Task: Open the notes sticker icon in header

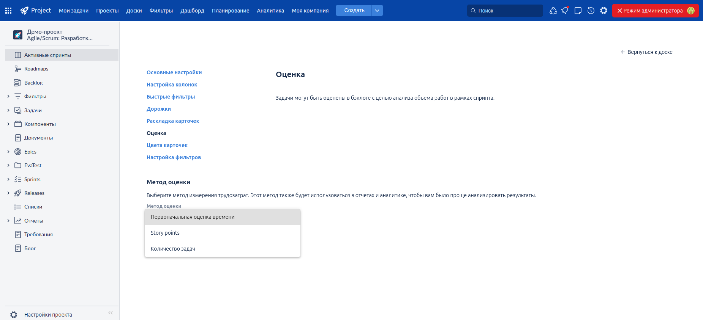Action: coord(578,11)
